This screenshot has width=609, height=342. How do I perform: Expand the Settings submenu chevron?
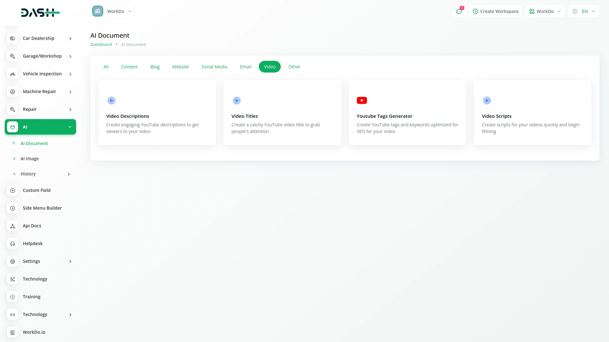point(70,262)
